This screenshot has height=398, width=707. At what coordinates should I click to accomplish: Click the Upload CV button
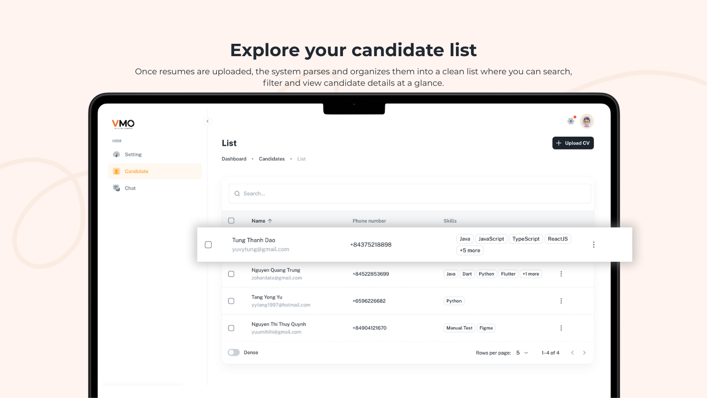[573, 143]
